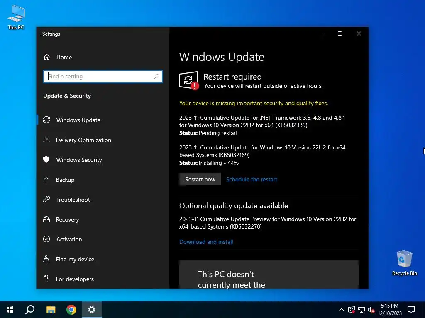Click Optional quality update available heading
This screenshot has width=425, height=318.
pyautogui.click(x=234, y=206)
